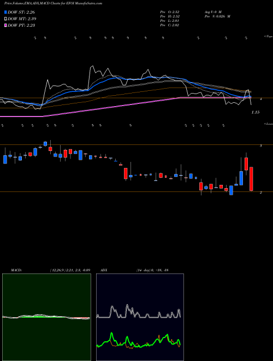The image size is (273, 361).
Task: Select the 'DOW MT: 2.39' legend text
Action: coord(22,19)
